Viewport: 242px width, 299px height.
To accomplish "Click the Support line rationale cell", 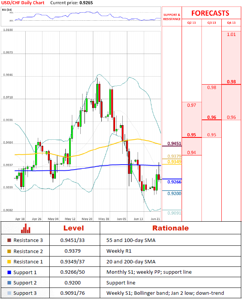I will coord(121,283).
